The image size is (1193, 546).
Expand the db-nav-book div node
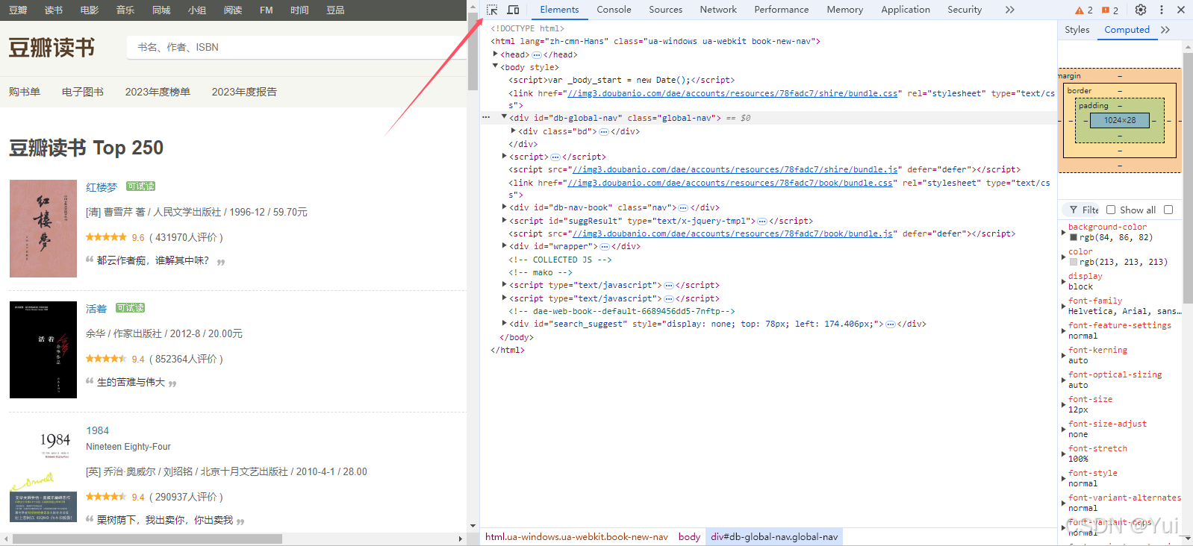pos(504,207)
